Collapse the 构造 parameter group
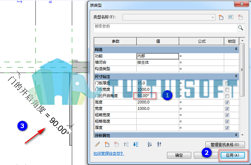This screenshot has height=165, width=251. pos(236,49)
